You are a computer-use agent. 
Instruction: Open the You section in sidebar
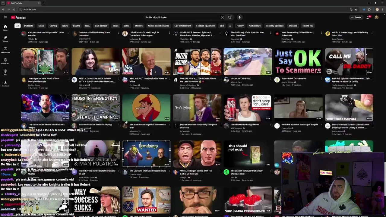5,72
